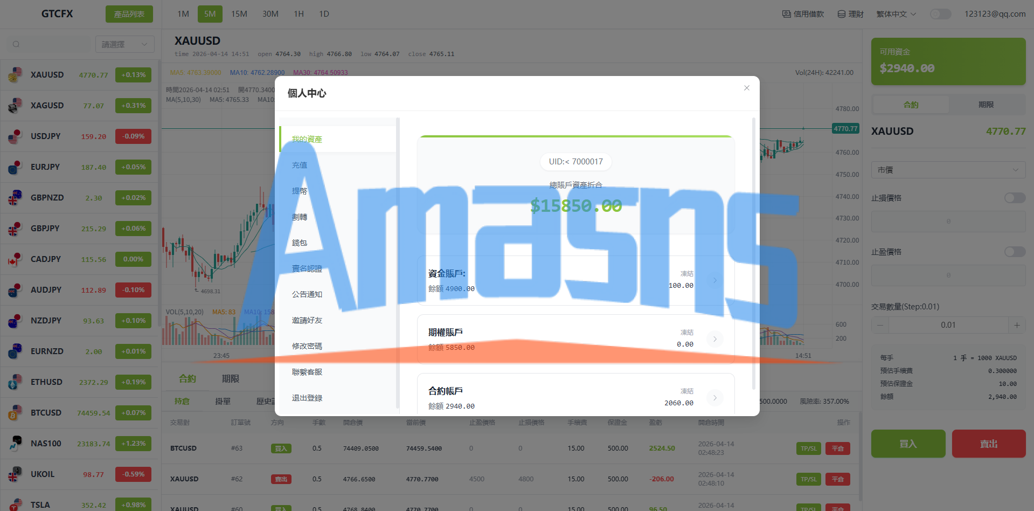Open the 請選擇 category dropdown
The width and height of the screenshot is (1034, 511).
[x=124, y=44]
